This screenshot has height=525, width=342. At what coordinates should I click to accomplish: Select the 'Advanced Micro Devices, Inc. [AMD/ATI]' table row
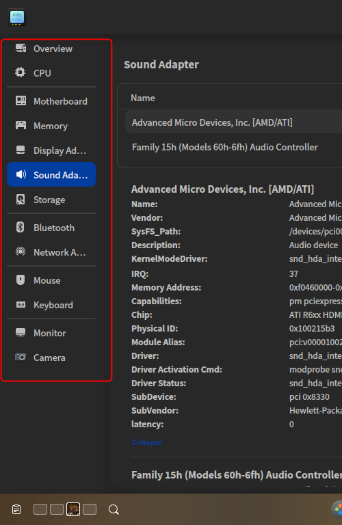click(x=233, y=122)
